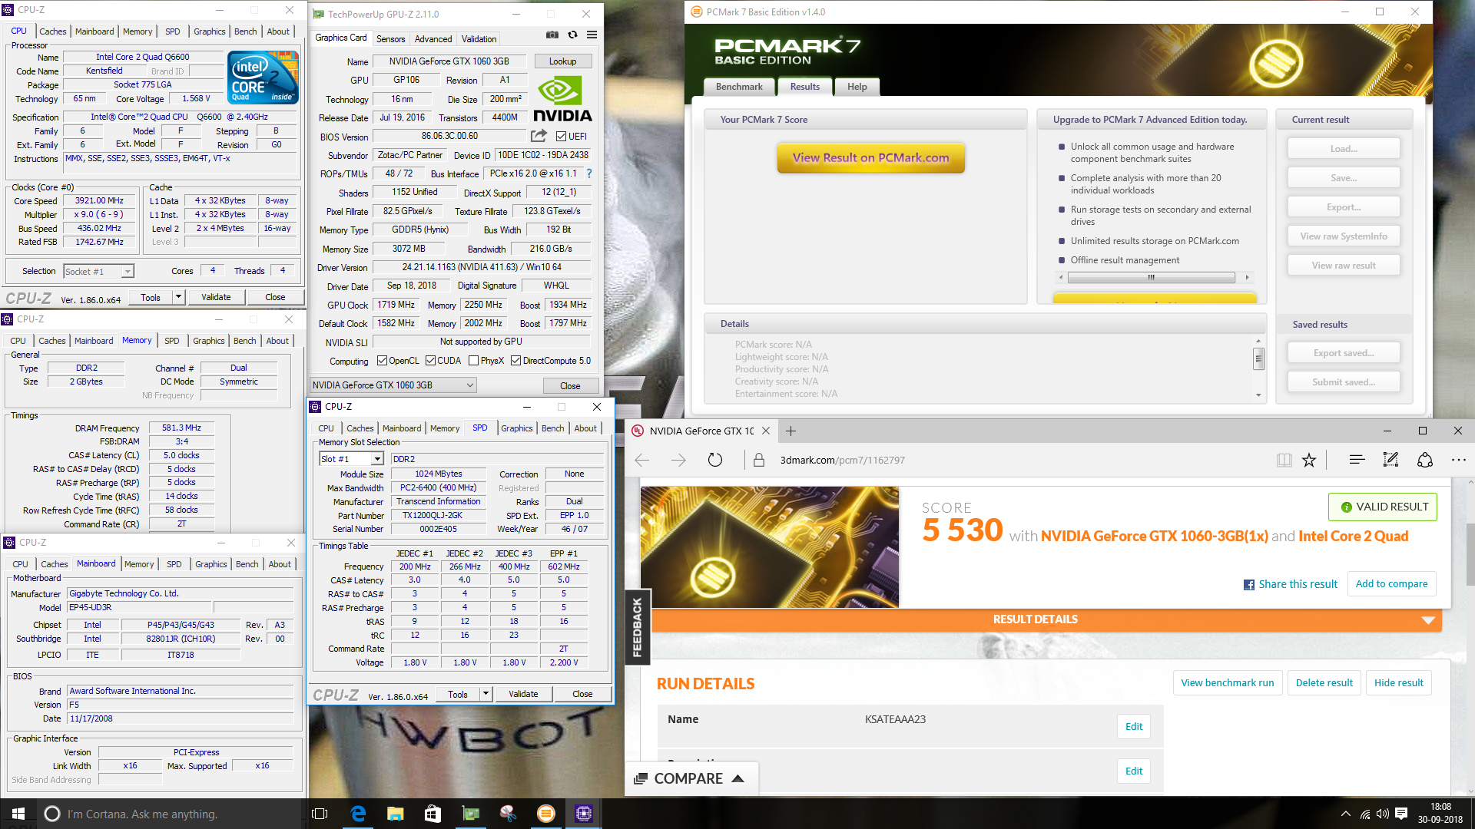Click BIOS version share/export icon in GPU-Z
The height and width of the screenshot is (829, 1475).
coord(539,136)
